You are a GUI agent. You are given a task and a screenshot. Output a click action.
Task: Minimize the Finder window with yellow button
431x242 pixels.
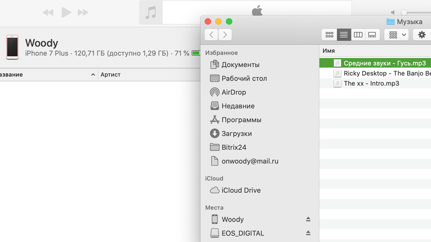pyautogui.click(x=218, y=21)
